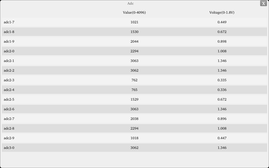This screenshot has height=168, width=269.
Task: Click the adc2-8 row label
Action: pos(9,128)
